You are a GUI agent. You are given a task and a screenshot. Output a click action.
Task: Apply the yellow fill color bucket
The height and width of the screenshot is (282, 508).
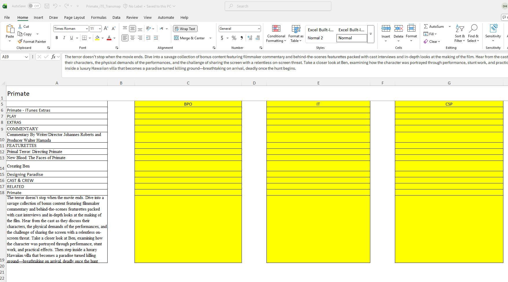(97, 38)
